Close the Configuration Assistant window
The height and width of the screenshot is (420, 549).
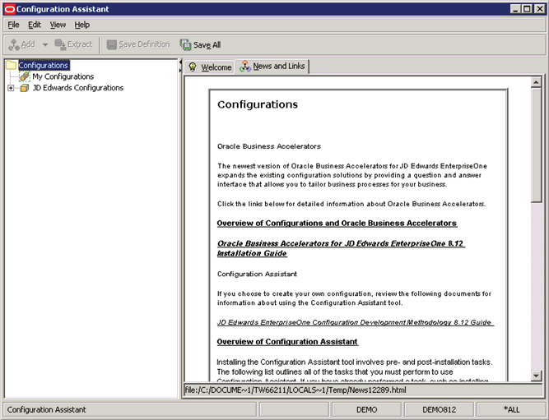tap(540, 9)
